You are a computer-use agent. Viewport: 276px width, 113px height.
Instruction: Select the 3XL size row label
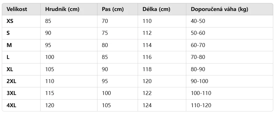click(x=11, y=93)
